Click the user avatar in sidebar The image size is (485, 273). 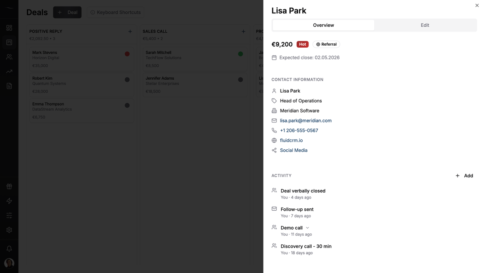coord(9,263)
